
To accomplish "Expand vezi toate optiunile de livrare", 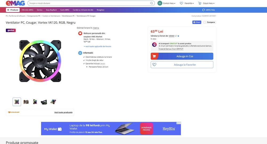I will 97,46.
